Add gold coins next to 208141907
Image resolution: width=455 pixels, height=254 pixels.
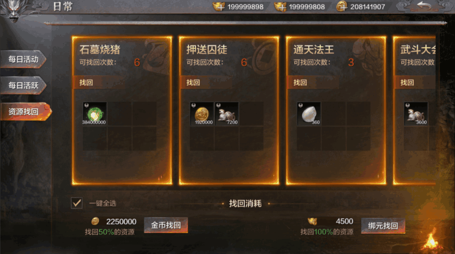342,6
